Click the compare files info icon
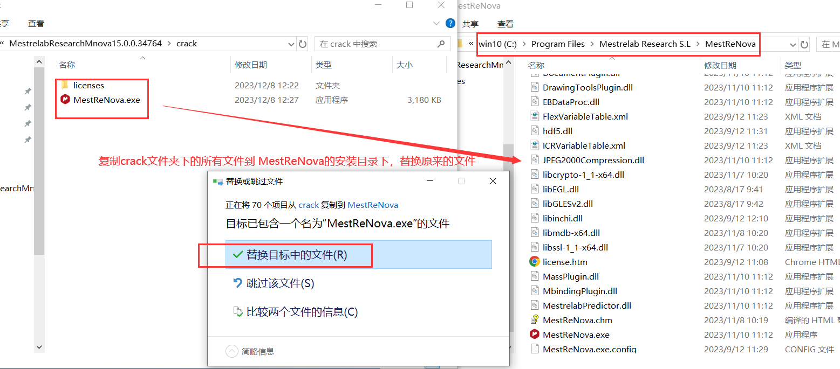 coord(237,312)
